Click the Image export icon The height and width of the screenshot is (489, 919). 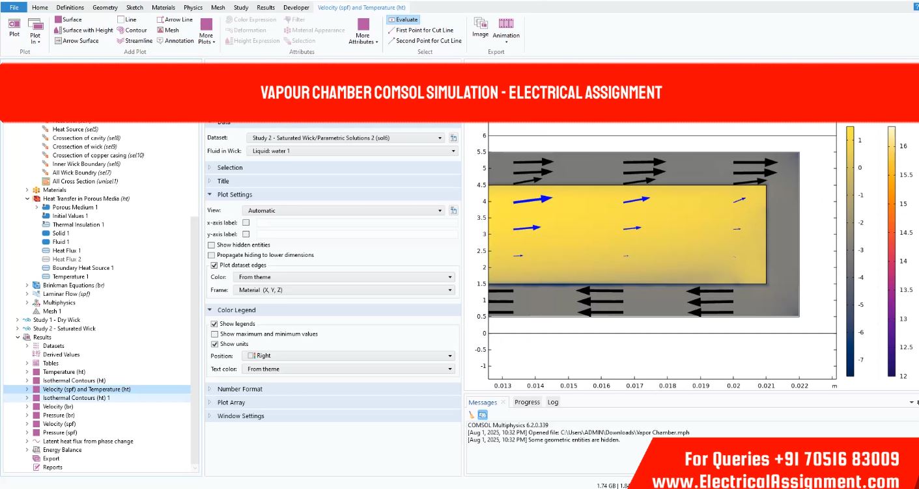(480, 27)
